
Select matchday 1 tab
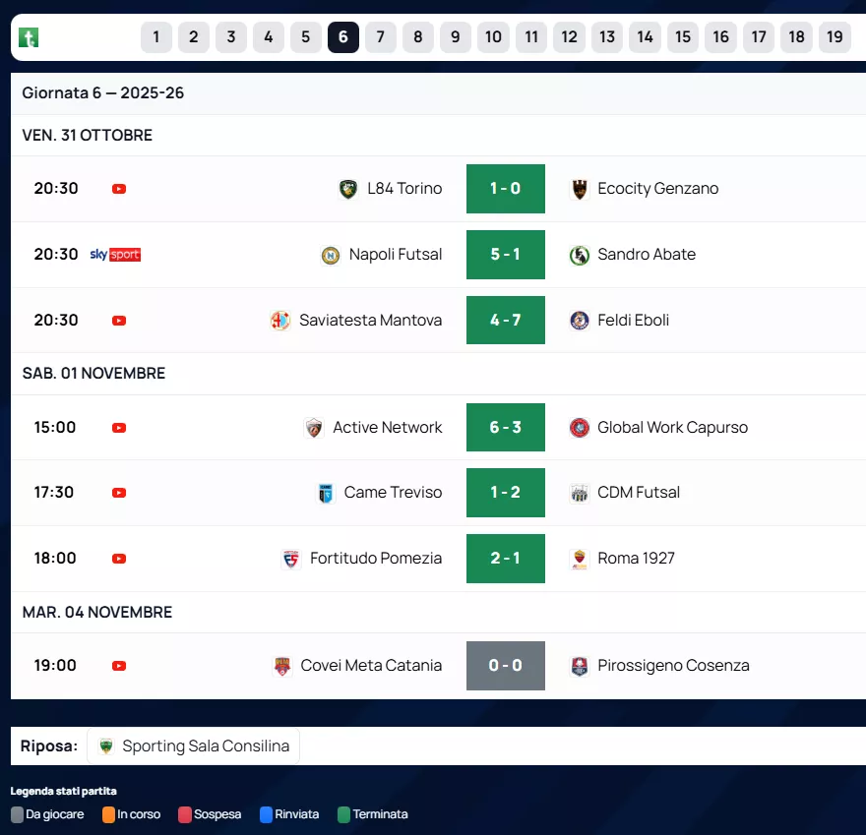pyautogui.click(x=156, y=37)
